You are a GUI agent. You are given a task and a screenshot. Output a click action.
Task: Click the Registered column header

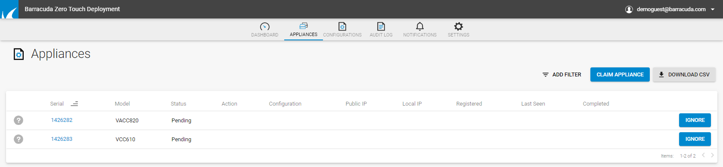[469, 104]
